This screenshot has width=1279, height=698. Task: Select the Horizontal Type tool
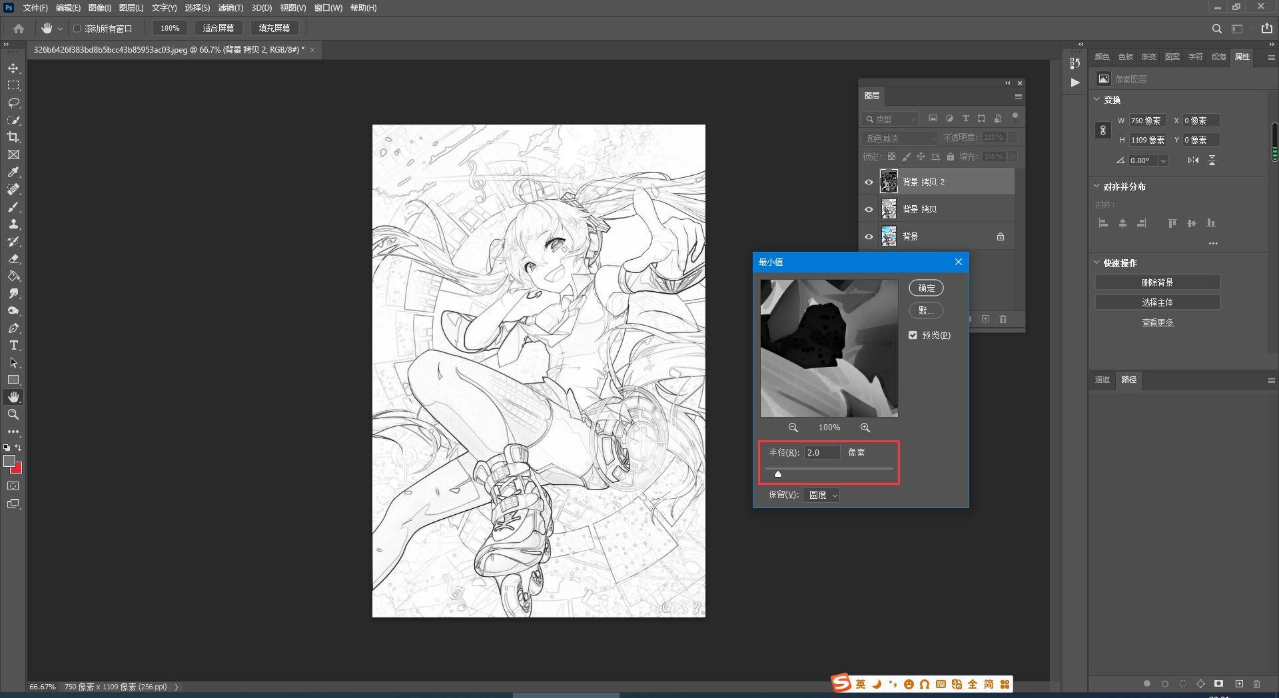point(13,345)
